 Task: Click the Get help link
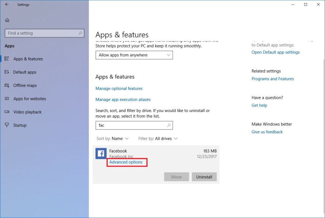click(259, 105)
